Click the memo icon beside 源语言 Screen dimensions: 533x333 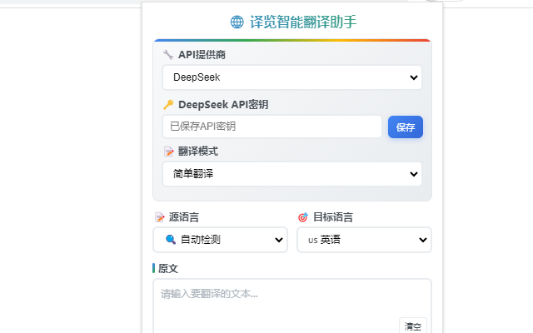pos(159,217)
